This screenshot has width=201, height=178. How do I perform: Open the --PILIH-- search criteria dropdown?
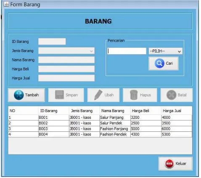click(166, 51)
